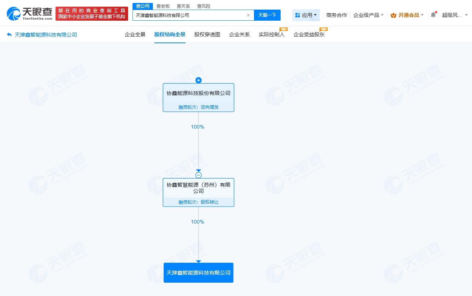This screenshot has height=296, width=472.
Task: Click the back arrow beside company name
Action: coord(9,34)
